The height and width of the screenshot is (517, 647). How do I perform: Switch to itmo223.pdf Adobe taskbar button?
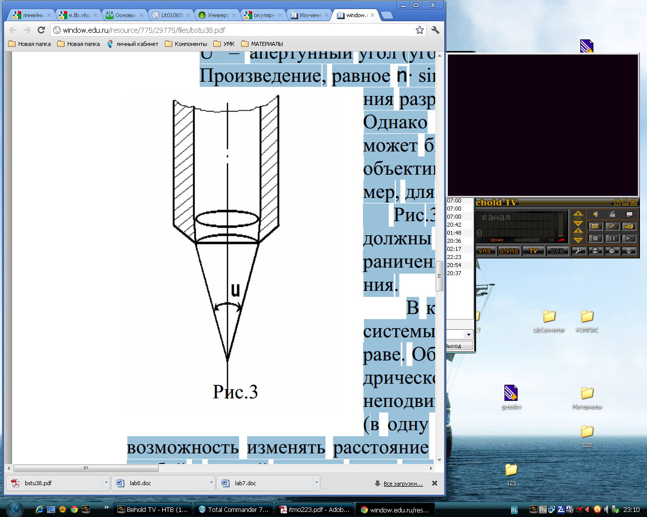coord(314,509)
